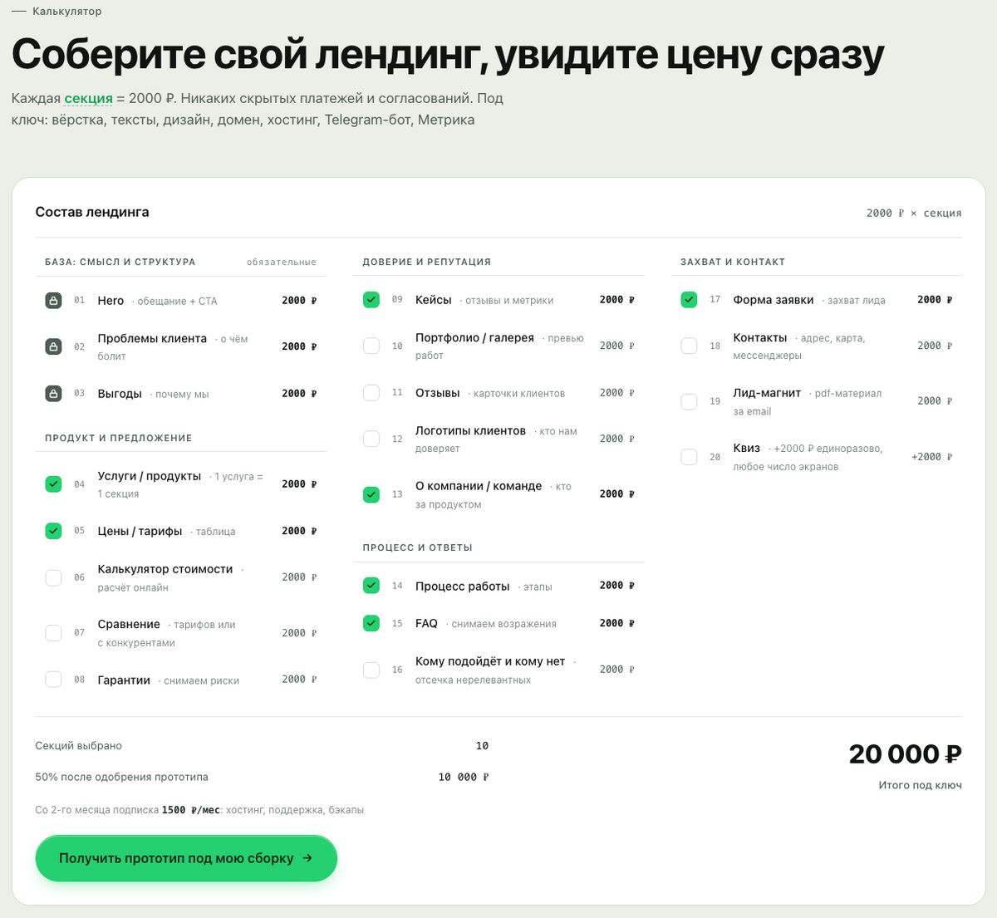Click the Лид-магнит label
Image resolution: width=997 pixels, height=918 pixels.
[767, 393]
